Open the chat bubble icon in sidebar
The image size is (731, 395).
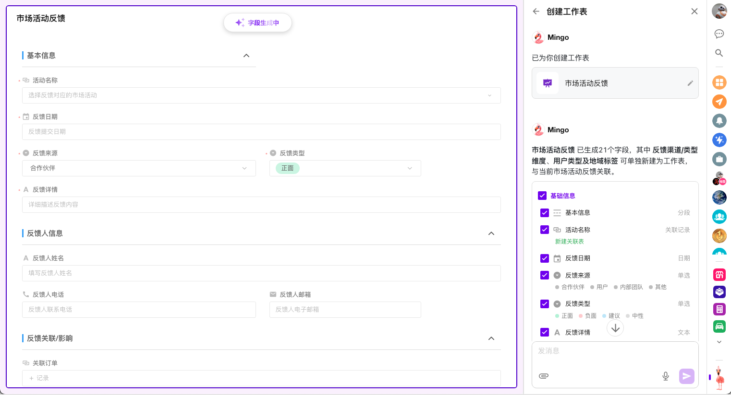[x=719, y=34]
